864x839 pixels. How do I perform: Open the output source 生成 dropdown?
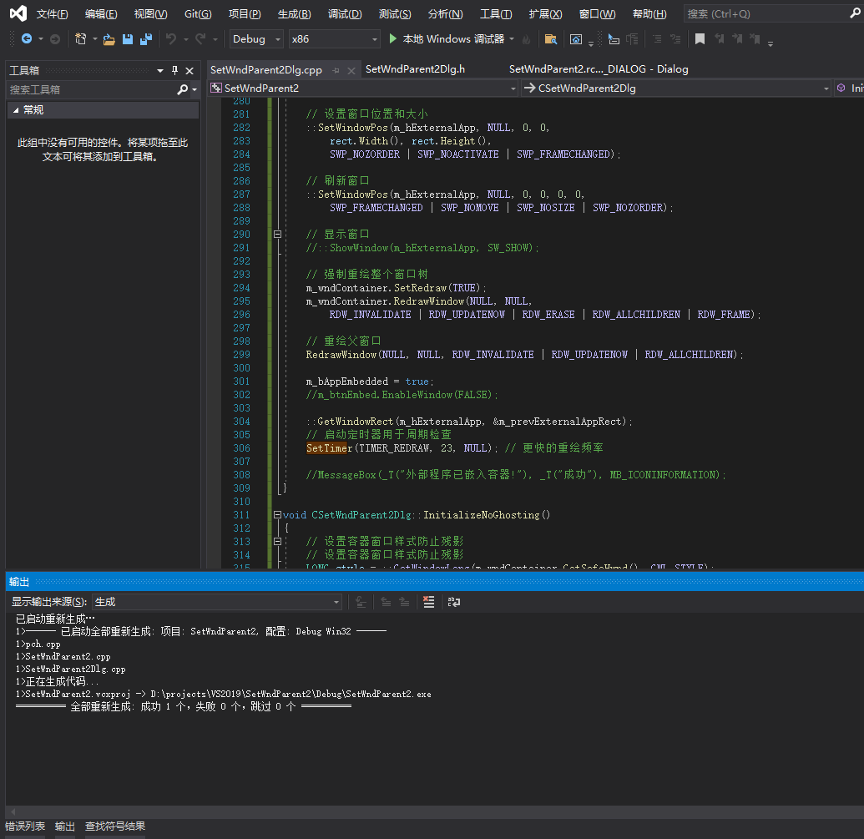tap(217, 602)
